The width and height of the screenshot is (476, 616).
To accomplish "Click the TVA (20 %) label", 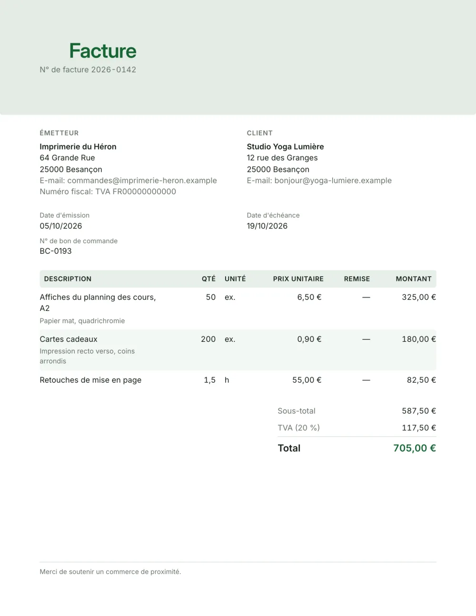I will coord(298,427).
